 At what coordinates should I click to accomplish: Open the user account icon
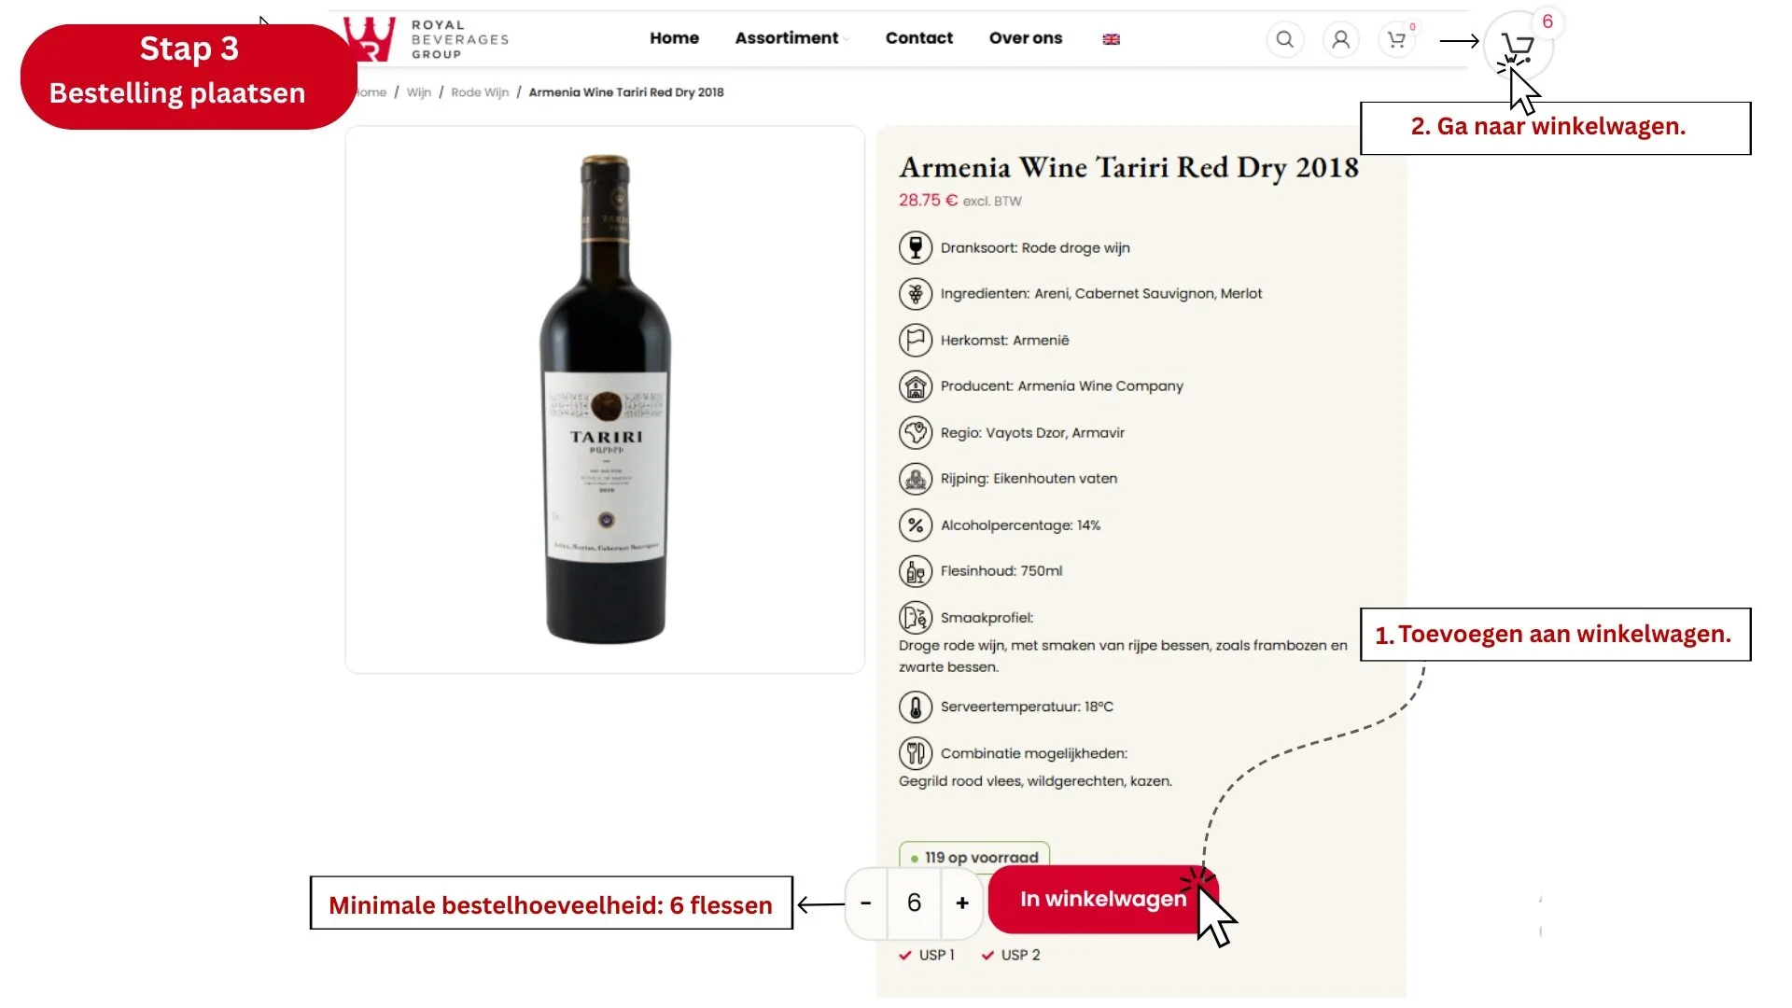coord(1340,39)
